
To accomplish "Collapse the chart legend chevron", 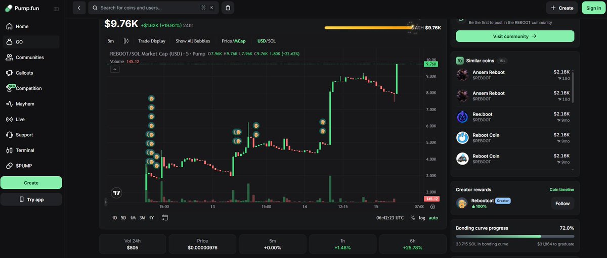I will click(x=114, y=69).
